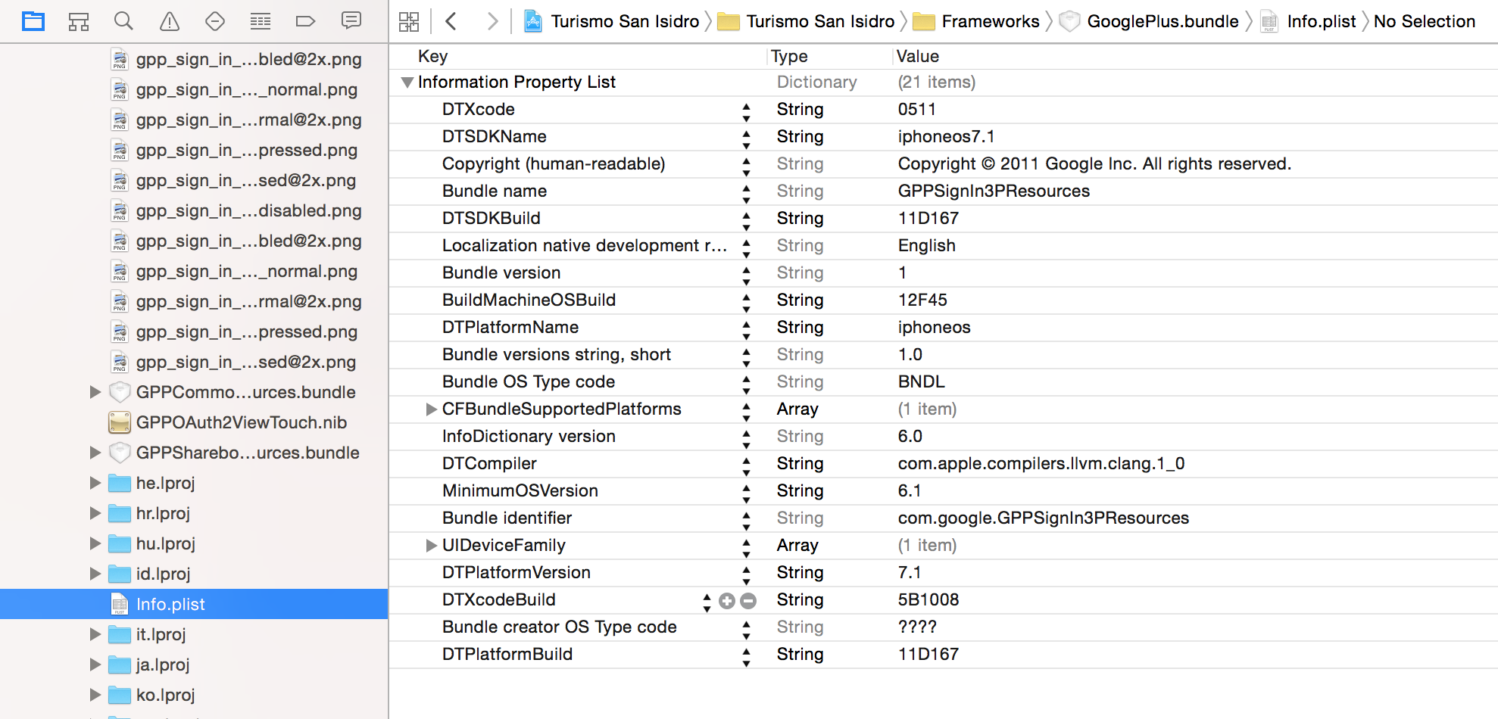Select the InfoDictionary version key
The image size is (1498, 719).
click(x=529, y=436)
